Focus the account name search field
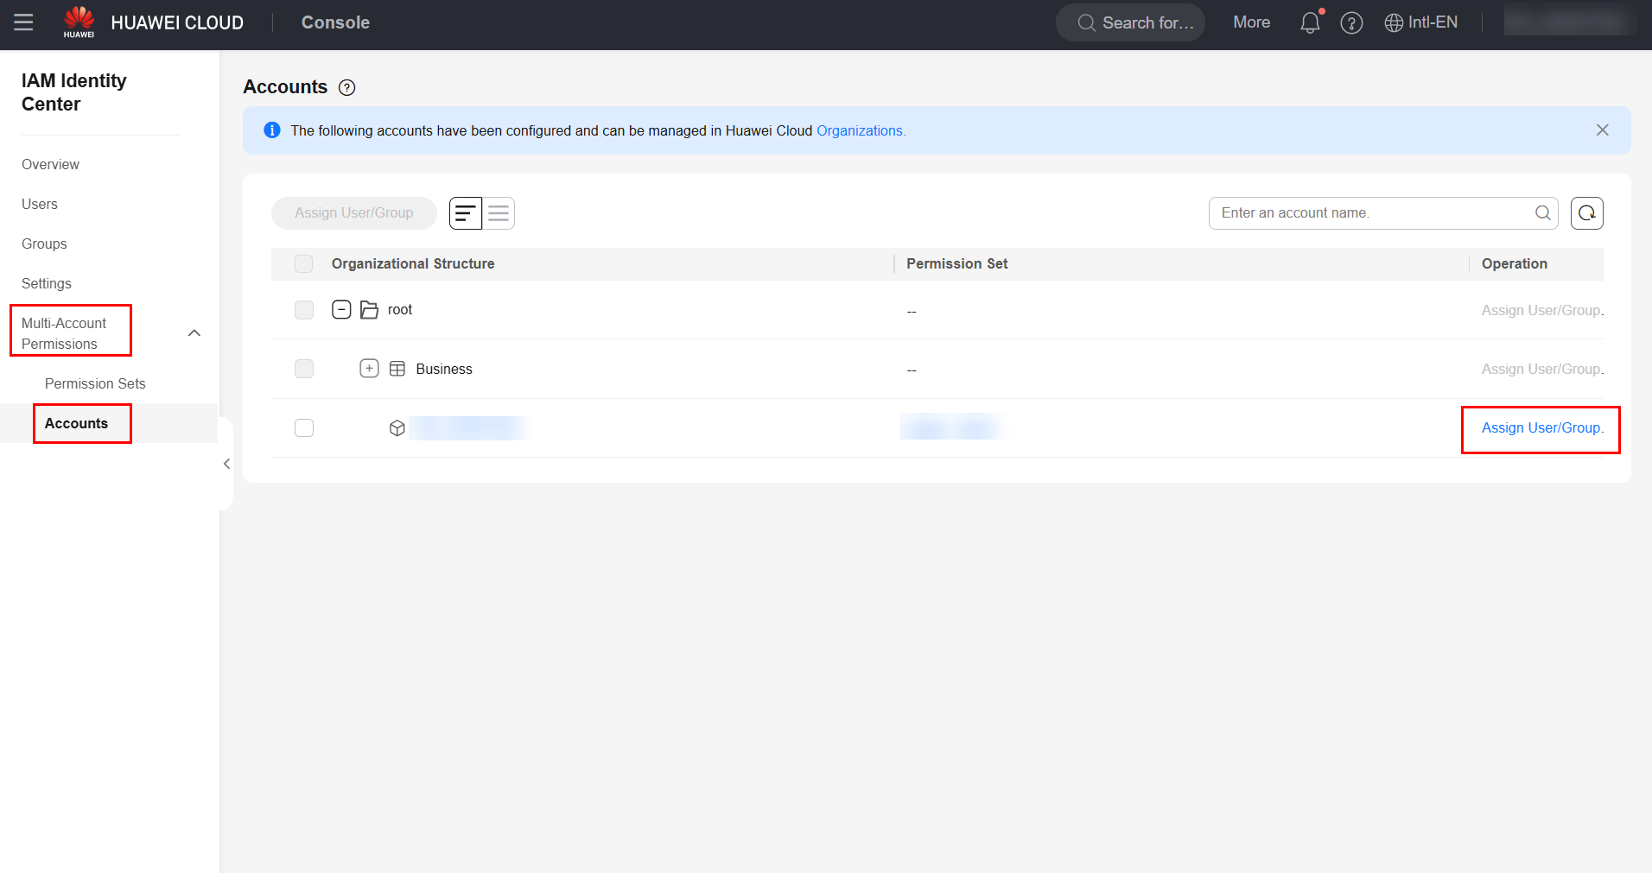This screenshot has width=1652, height=873. tap(1369, 213)
